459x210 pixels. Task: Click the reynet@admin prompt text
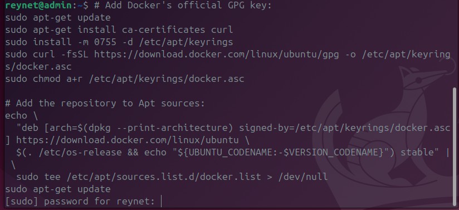point(38,5)
